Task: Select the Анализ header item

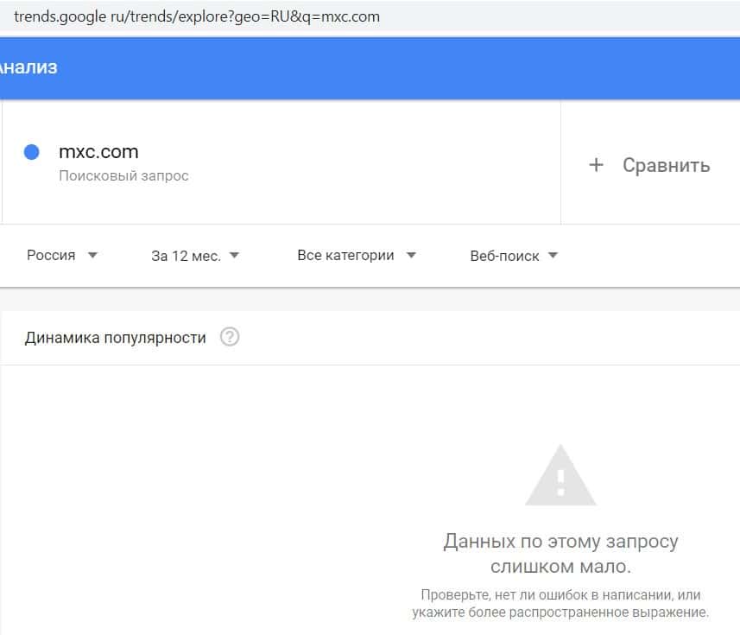Action: click(x=28, y=67)
